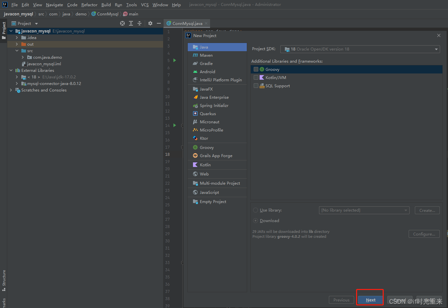Enable the Kotlin/JVM checkbox
The height and width of the screenshot is (308, 448).
click(x=256, y=78)
